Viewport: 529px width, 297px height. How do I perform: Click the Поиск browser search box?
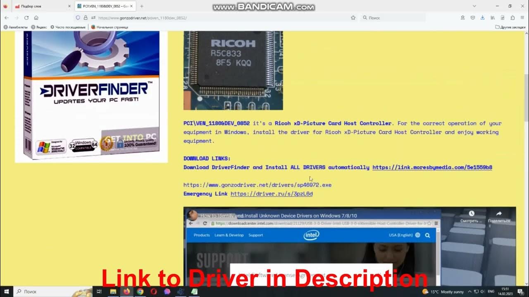point(393,18)
